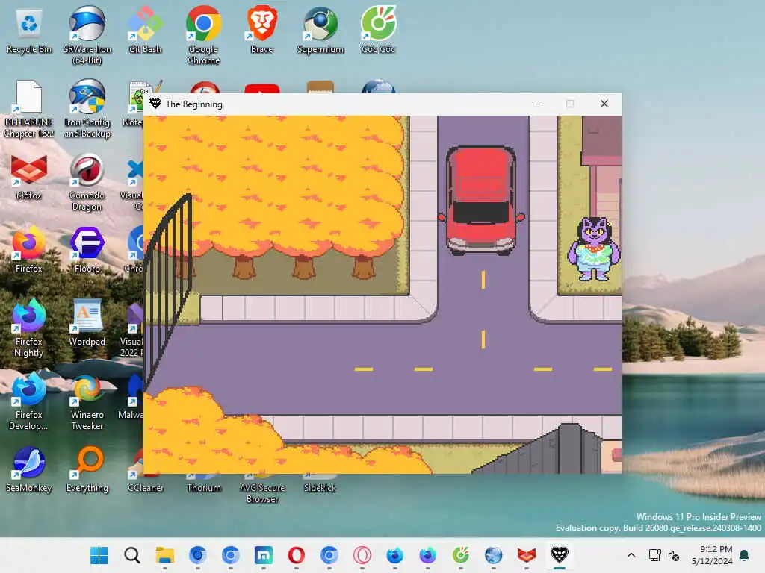
Task: Click the red car in the game
Action: pyautogui.click(x=481, y=201)
